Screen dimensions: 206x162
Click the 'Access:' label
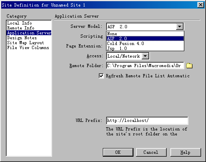(95, 56)
